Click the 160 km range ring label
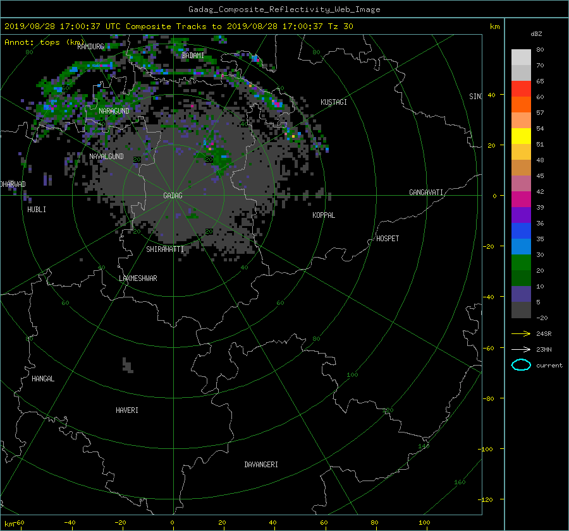Viewport: 569px width, 531px height. (460, 482)
